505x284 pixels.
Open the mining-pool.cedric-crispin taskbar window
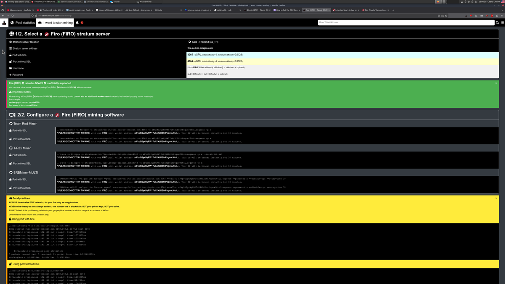19,2
